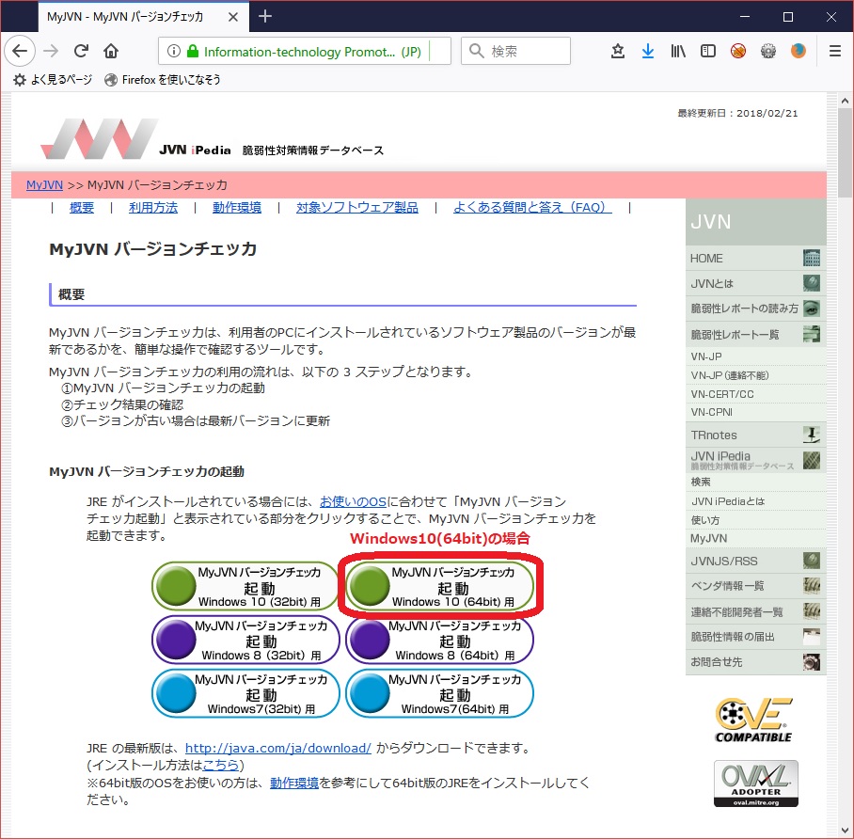Open the 動作環境 navigation link
Image resolution: width=854 pixels, height=839 pixels.
(237, 208)
